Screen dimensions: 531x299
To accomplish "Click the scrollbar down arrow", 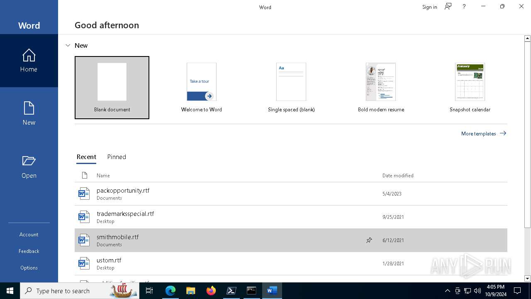I will point(527,279).
